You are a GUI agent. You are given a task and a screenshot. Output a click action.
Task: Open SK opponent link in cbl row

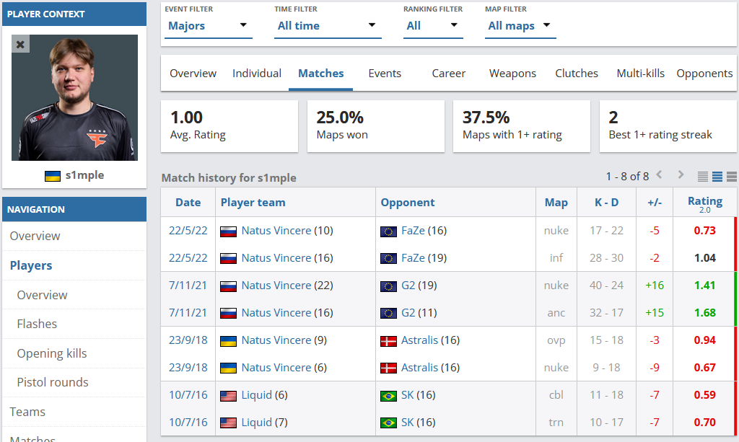pyautogui.click(x=407, y=394)
